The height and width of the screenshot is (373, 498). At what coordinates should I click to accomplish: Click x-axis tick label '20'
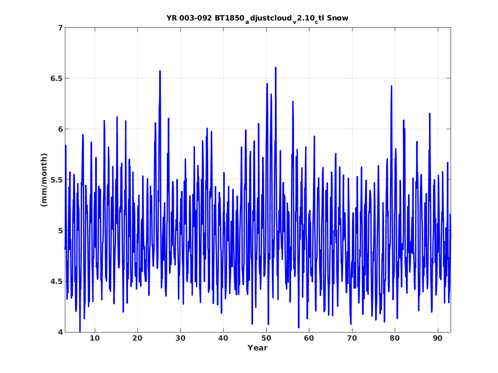(137, 338)
